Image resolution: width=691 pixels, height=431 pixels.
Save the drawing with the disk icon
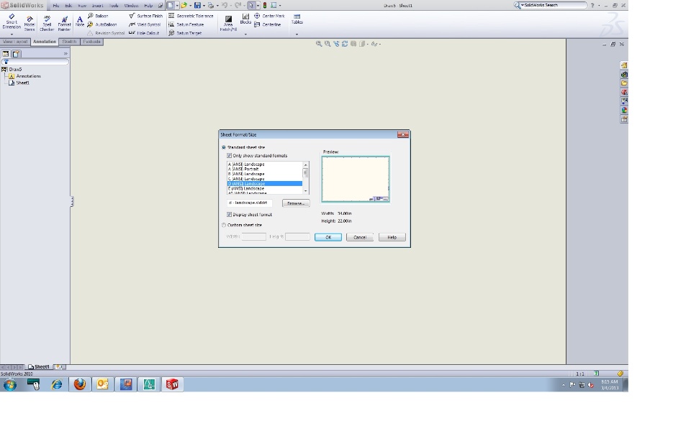[197, 5]
